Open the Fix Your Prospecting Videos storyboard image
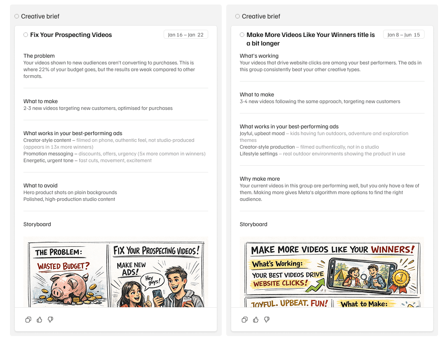Viewport: 448px width, 341px height. pos(116,272)
